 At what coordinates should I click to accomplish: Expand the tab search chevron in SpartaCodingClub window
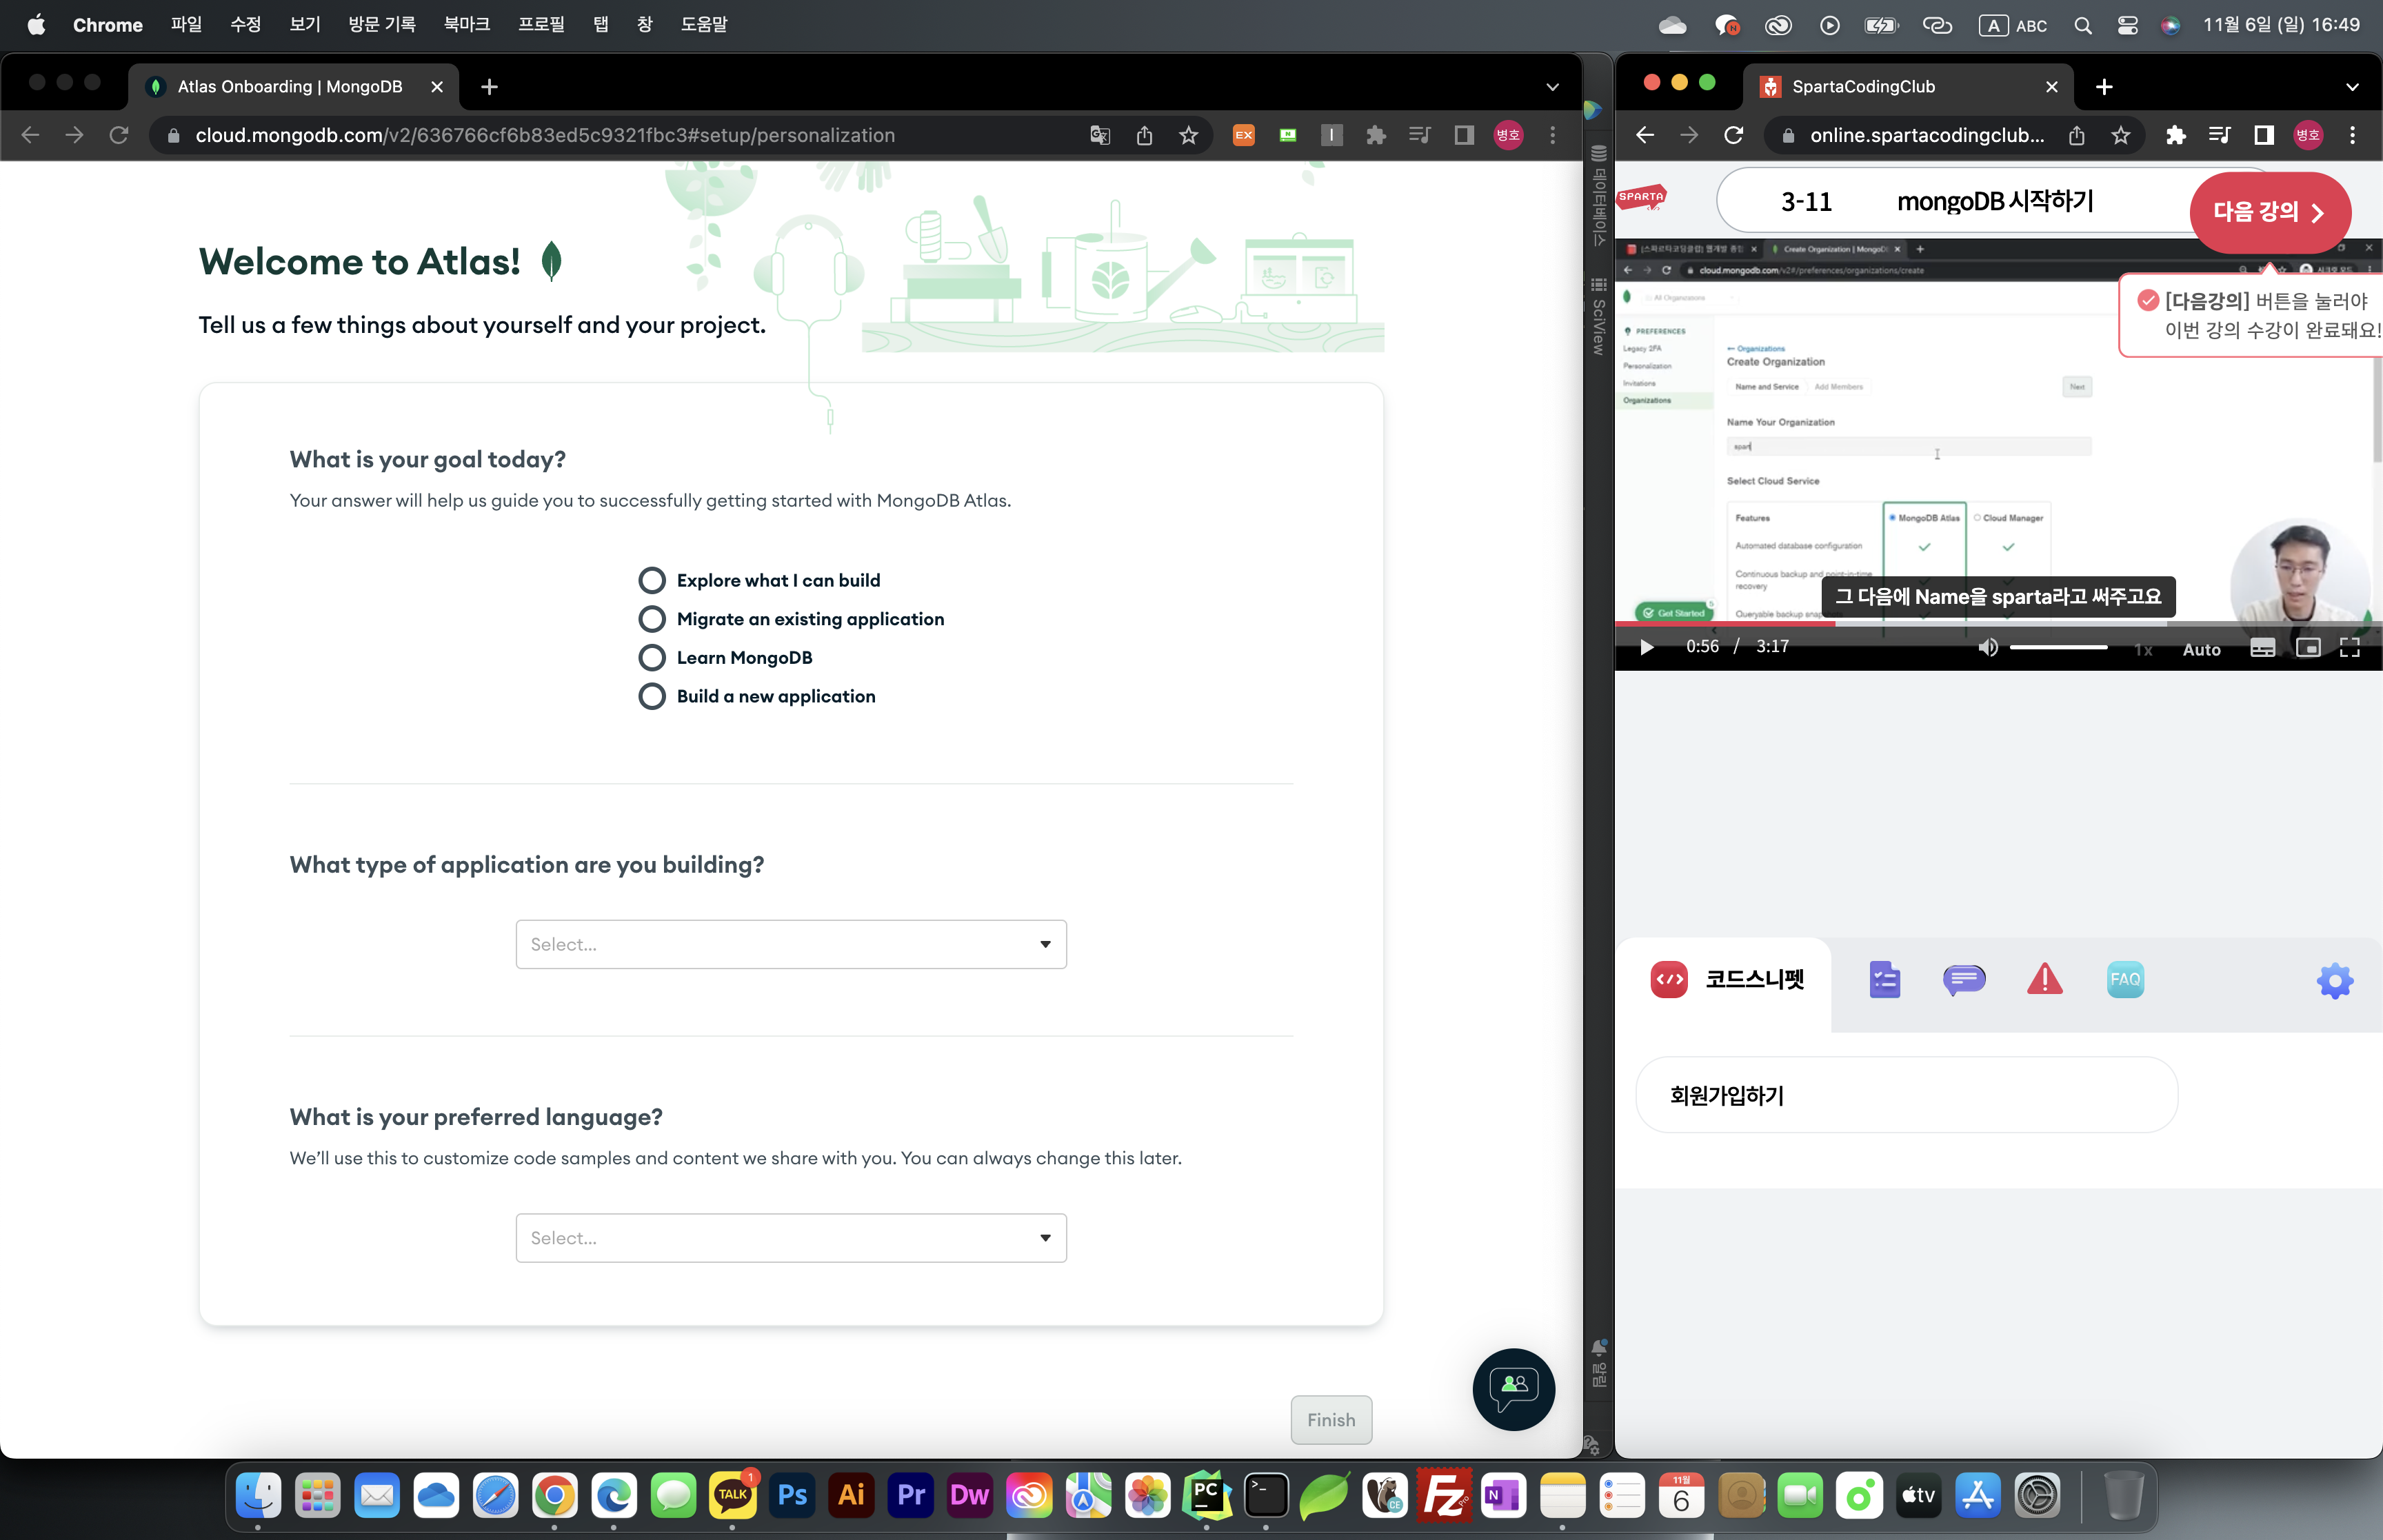point(2352,87)
